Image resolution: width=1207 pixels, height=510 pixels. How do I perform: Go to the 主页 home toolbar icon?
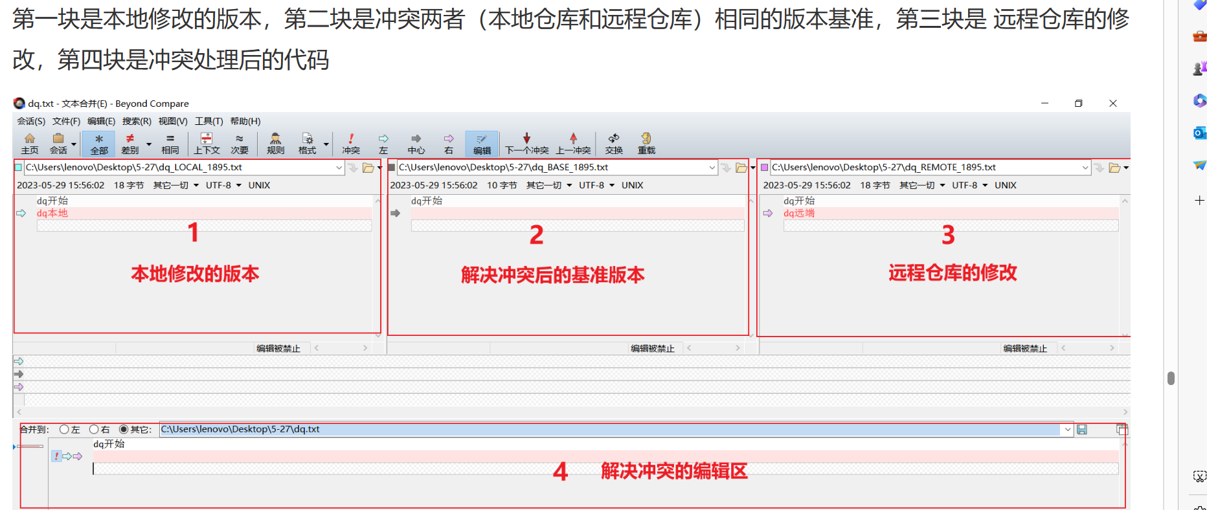pos(30,144)
